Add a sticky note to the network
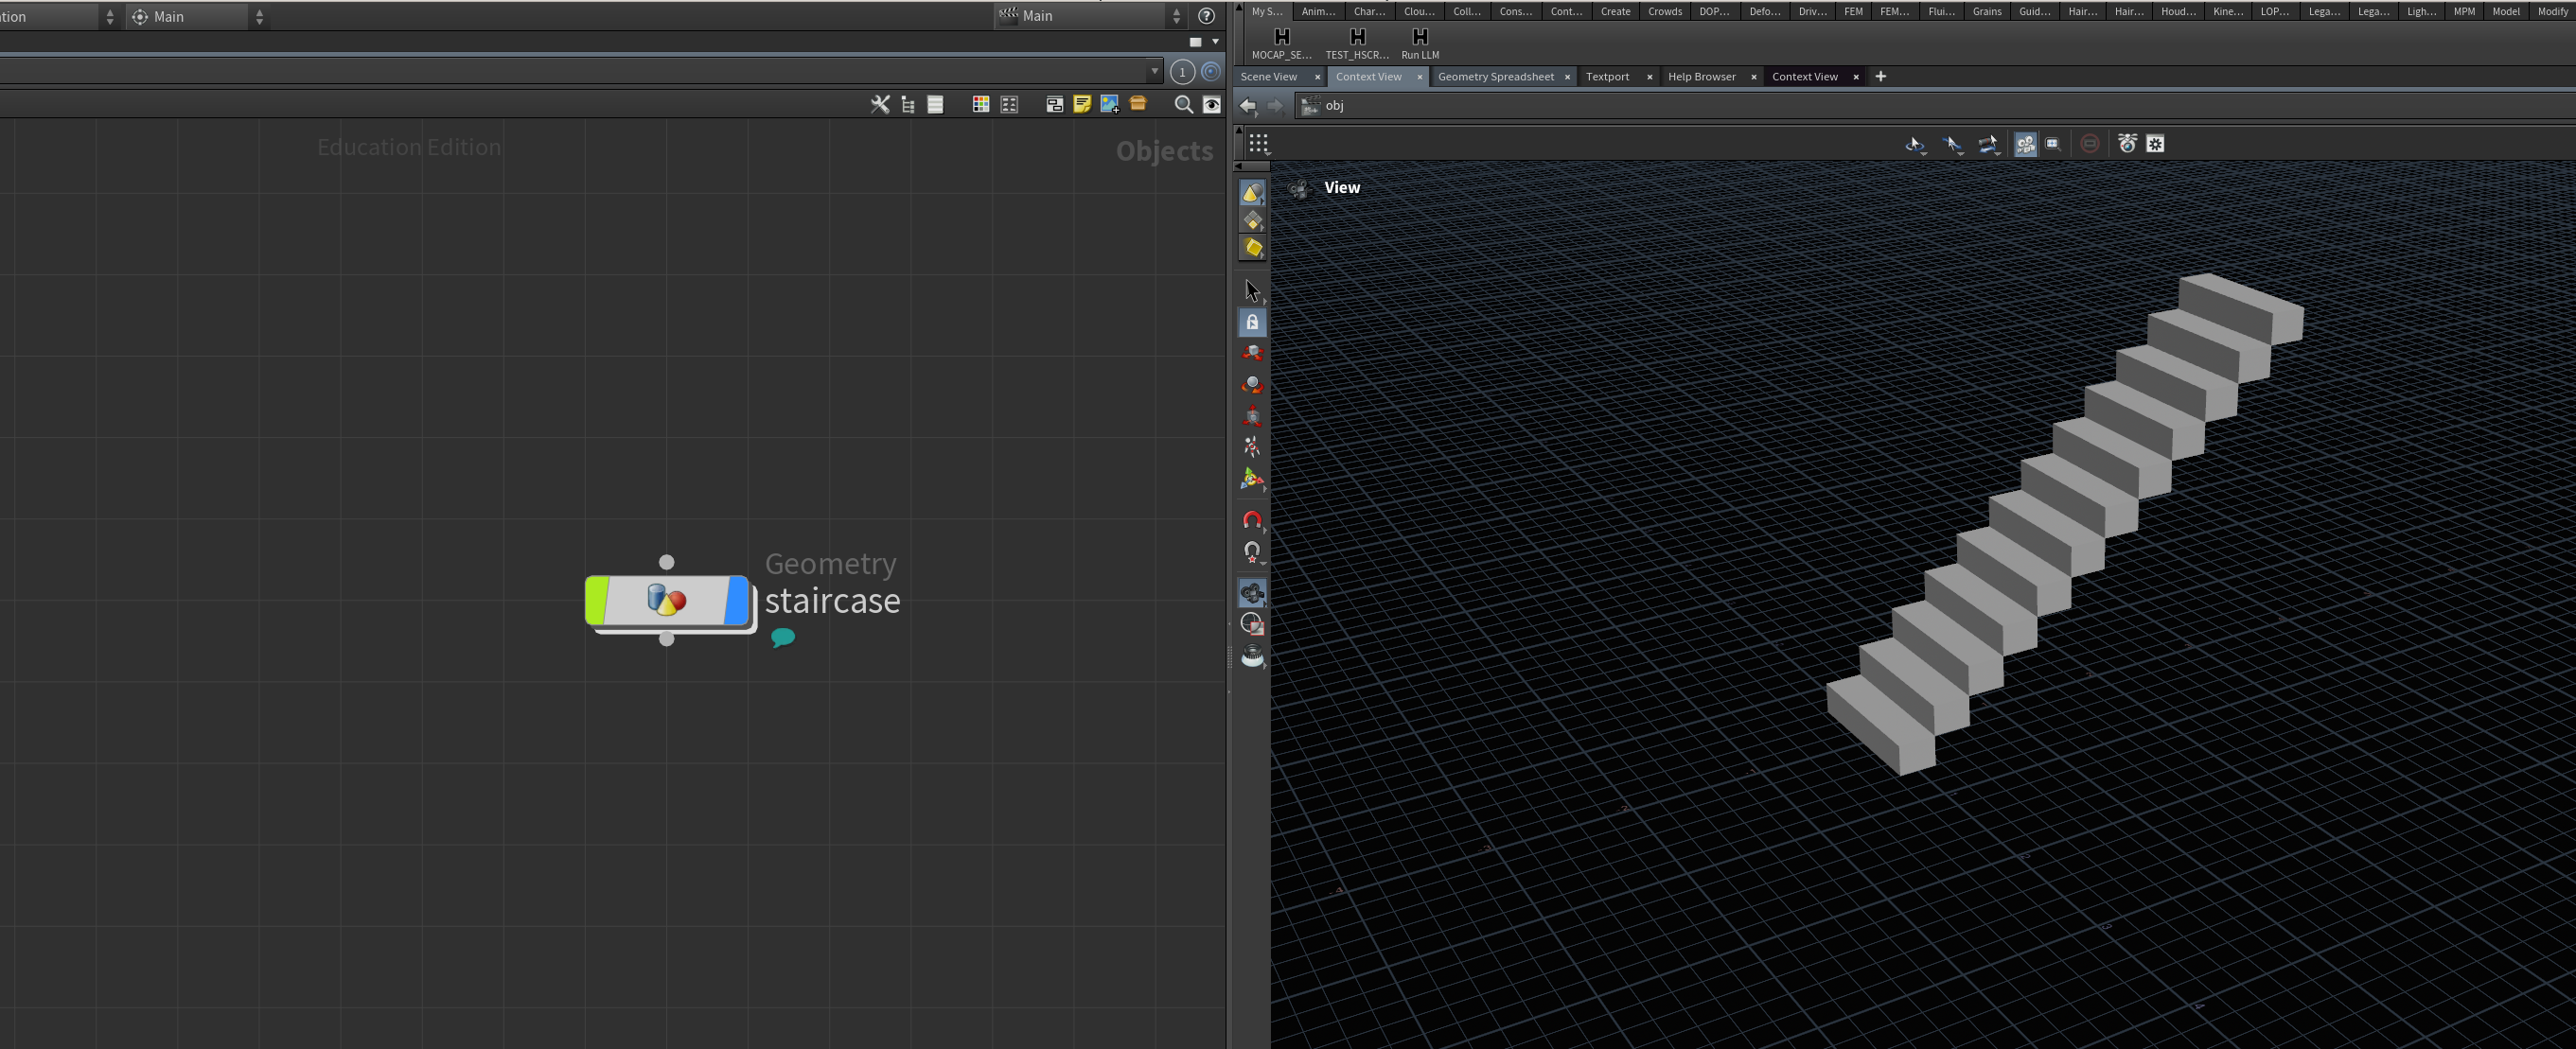 [x=1082, y=104]
